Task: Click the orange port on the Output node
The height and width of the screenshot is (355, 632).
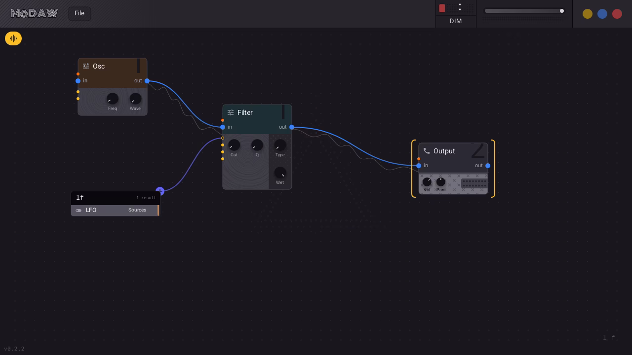Action: 419,159
